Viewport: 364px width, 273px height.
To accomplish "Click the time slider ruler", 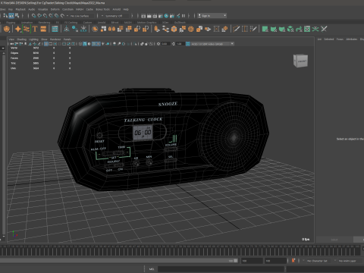I will (180, 250).
